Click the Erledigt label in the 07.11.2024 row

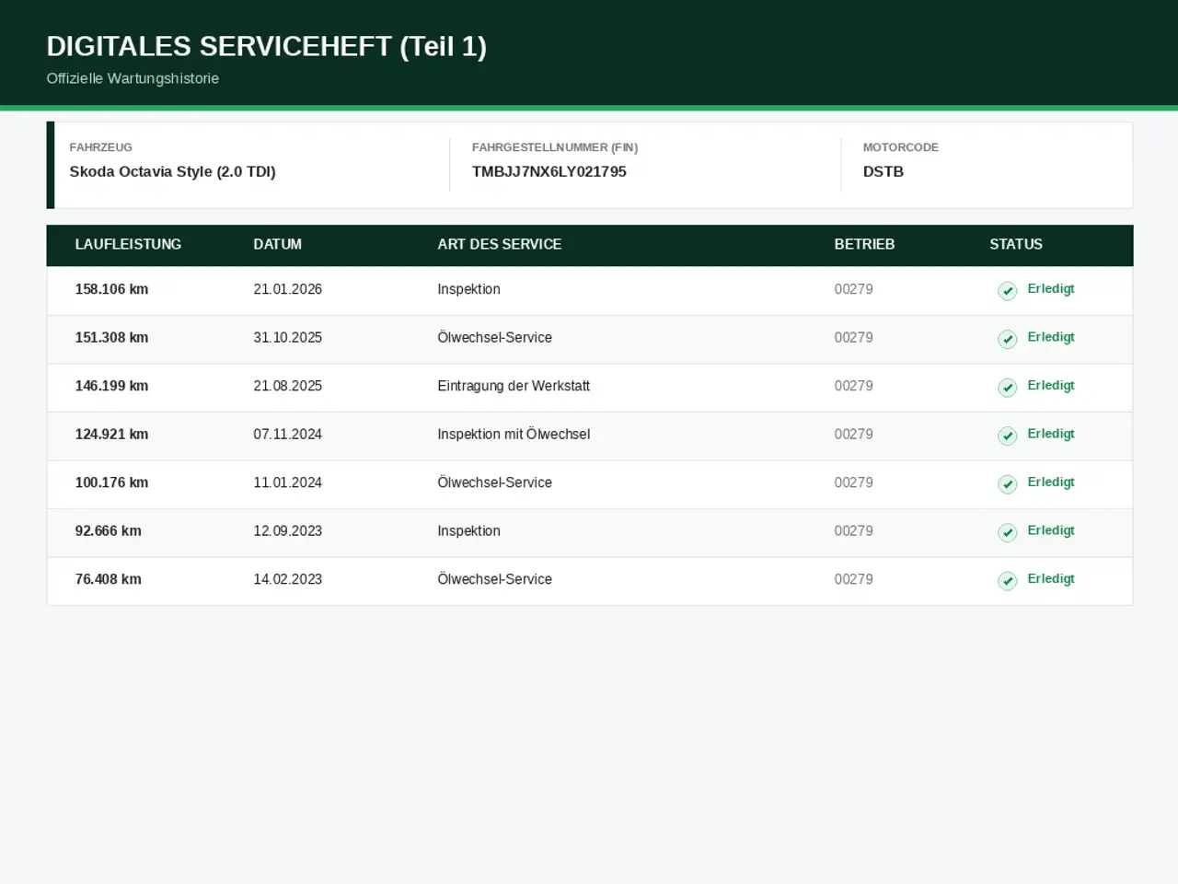(1051, 434)
